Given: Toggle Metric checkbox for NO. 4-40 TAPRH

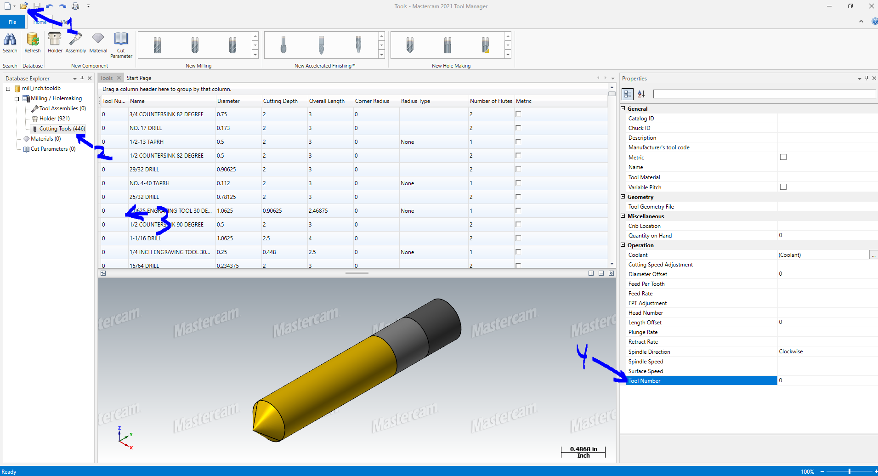Looking at the screenshot, I should click(x=518, y=183).
